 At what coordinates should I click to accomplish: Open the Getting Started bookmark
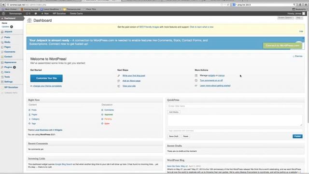(29, 9)
